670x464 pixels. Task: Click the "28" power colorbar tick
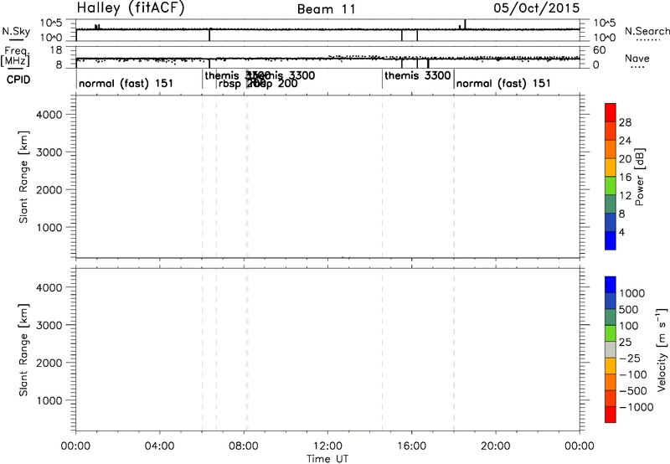point(625,122)
